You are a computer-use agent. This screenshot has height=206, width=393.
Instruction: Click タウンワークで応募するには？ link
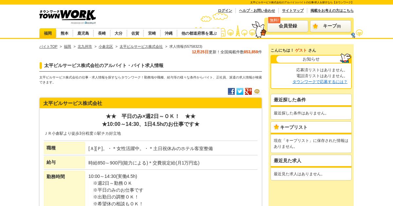[x=320, y=82]
